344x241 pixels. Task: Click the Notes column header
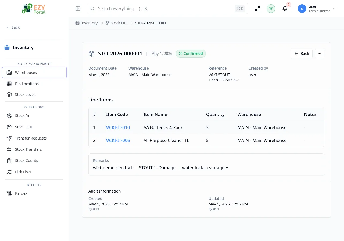[x=310, y=114]
